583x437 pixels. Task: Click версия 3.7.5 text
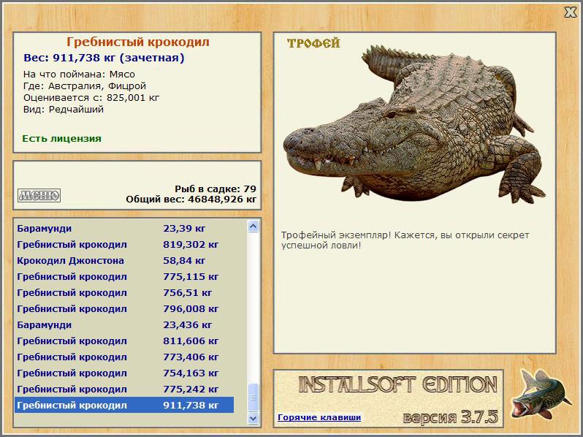450,417
